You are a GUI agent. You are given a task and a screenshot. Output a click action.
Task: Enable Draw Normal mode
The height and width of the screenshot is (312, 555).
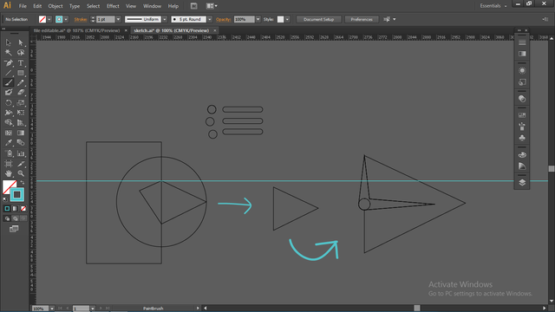click(7, 218)
